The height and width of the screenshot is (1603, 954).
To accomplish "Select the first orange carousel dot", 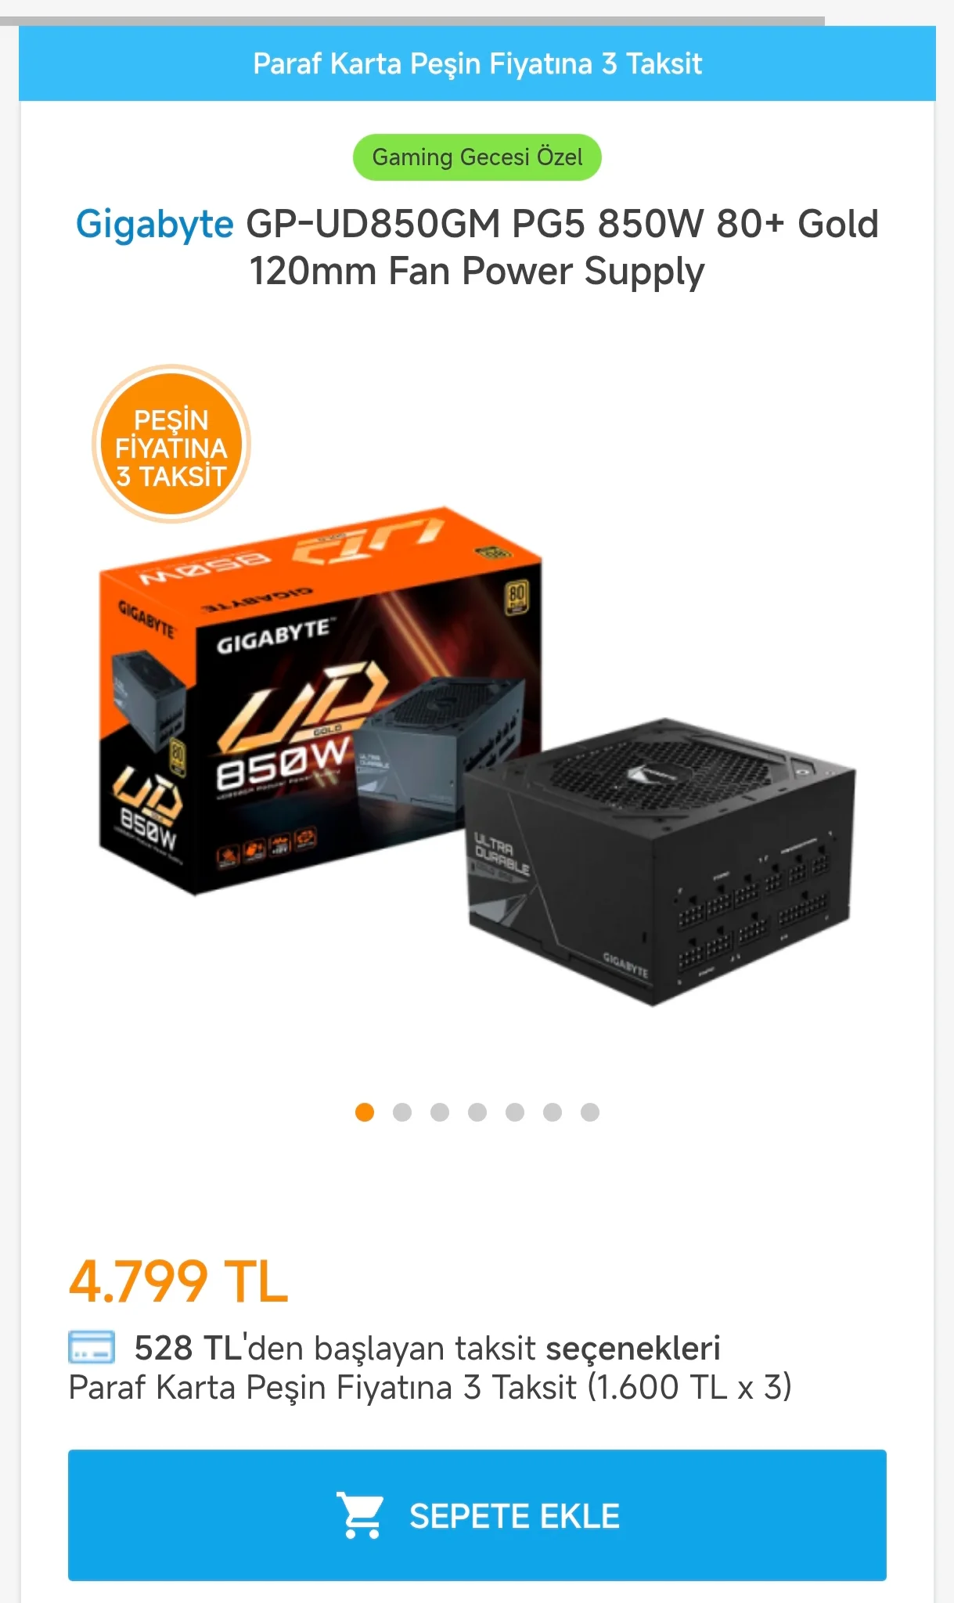I will tap(365, 1112).
